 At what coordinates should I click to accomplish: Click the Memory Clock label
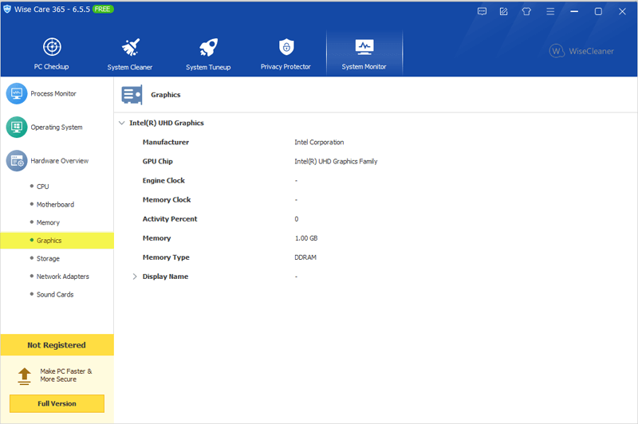coord(167,199)
